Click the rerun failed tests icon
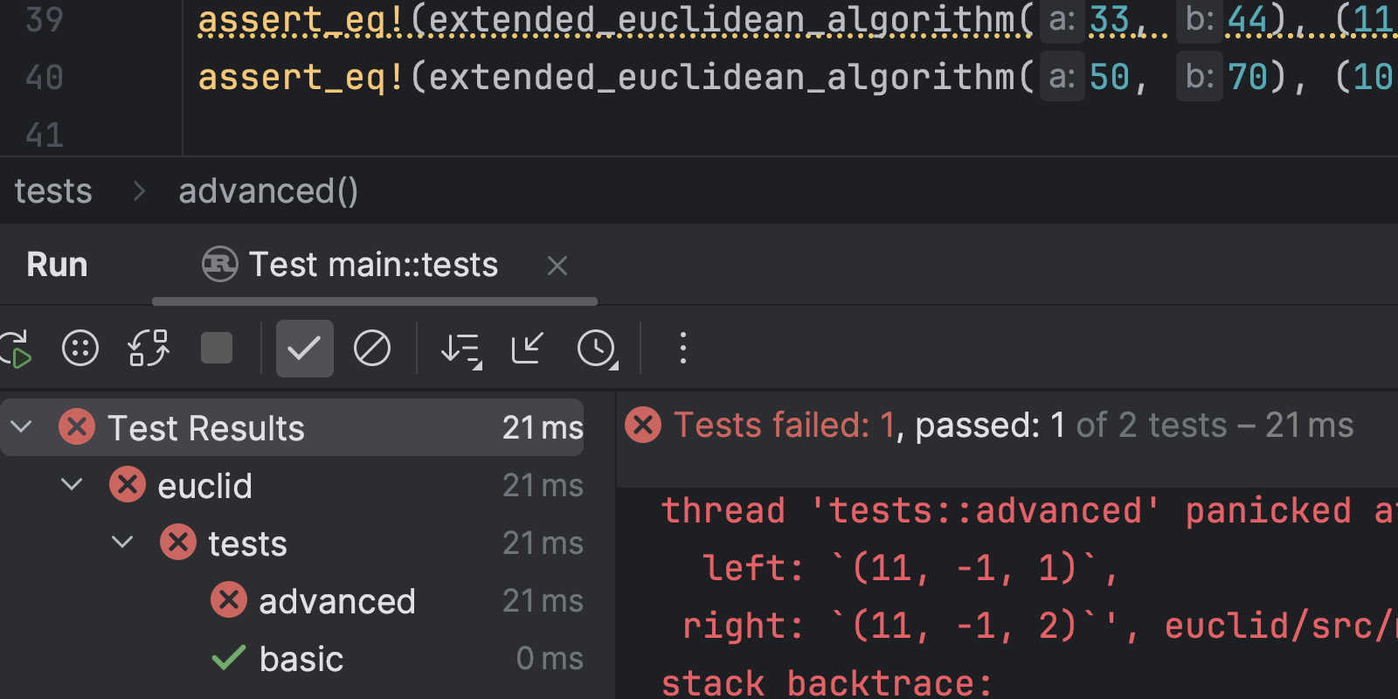 [x=80, y=349]
